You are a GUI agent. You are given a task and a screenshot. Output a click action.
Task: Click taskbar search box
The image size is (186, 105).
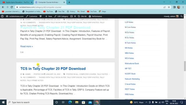30,102
